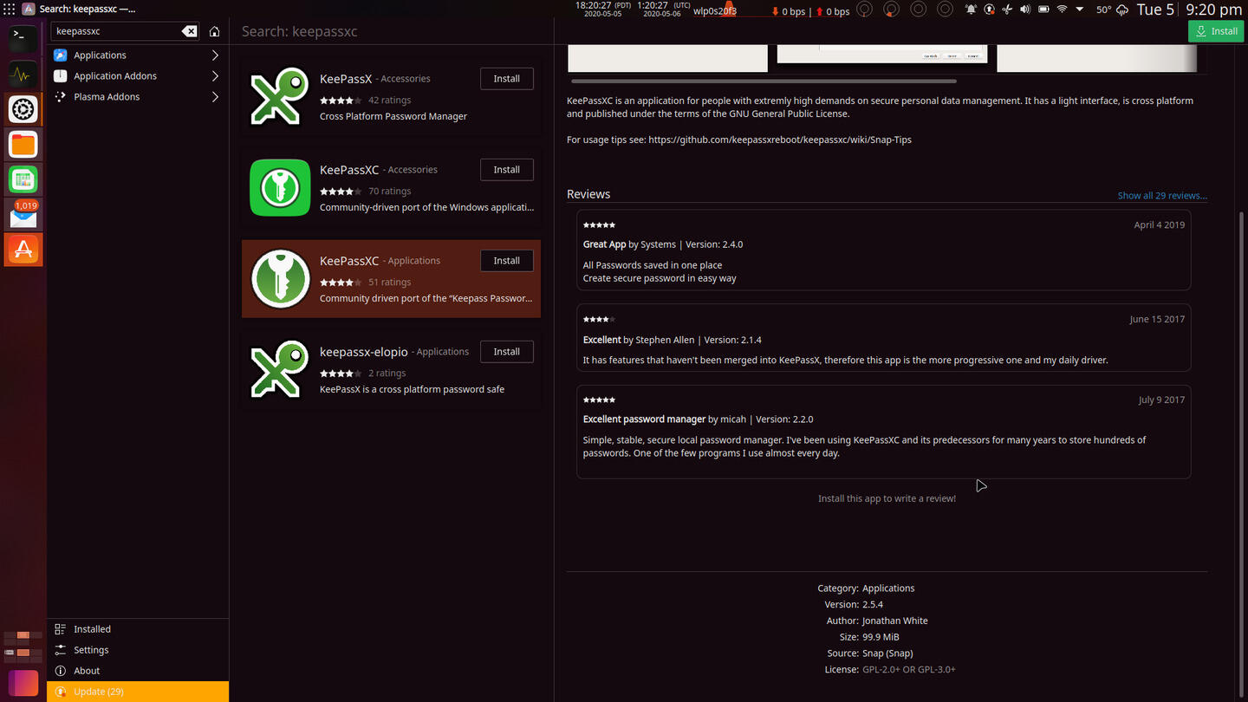Expand the Applications category arrow
Viewport: 1248px width, 702px height.
215,55
